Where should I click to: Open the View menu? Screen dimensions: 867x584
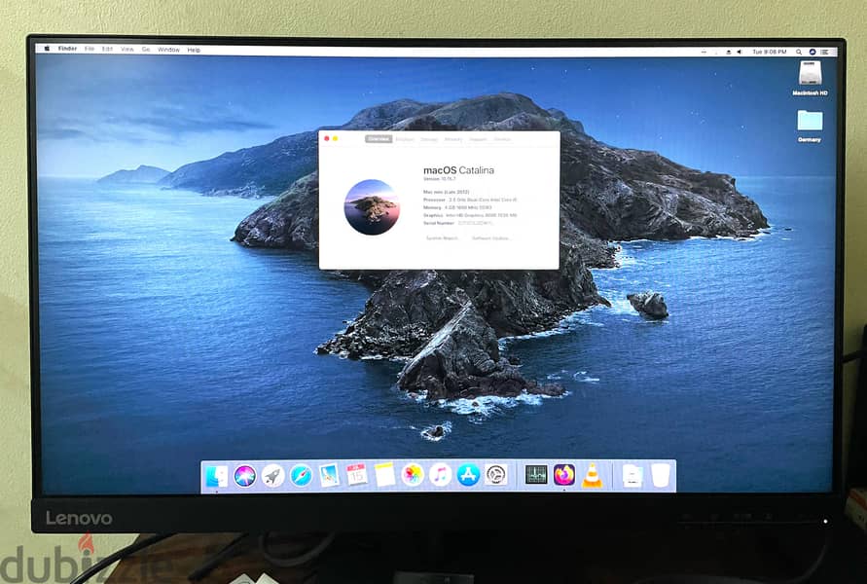[127, 50]
